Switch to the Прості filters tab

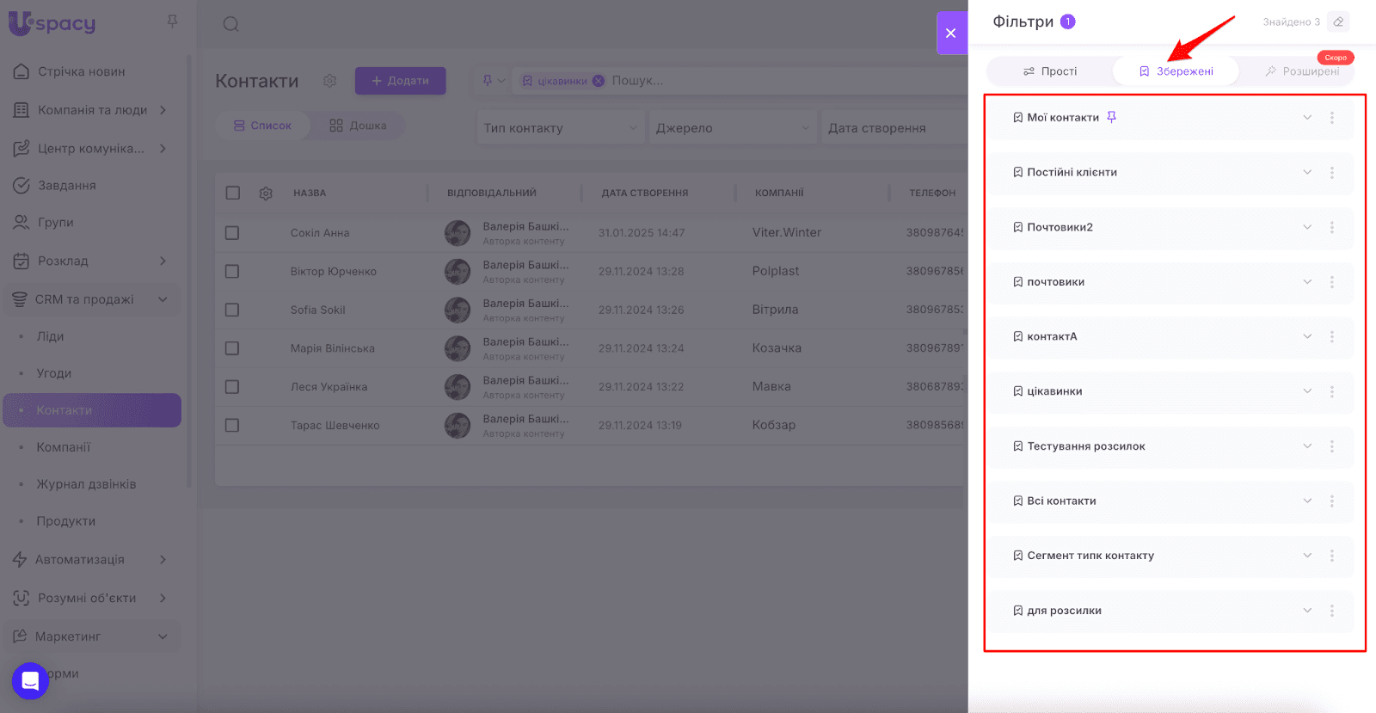click(1050, 71)
